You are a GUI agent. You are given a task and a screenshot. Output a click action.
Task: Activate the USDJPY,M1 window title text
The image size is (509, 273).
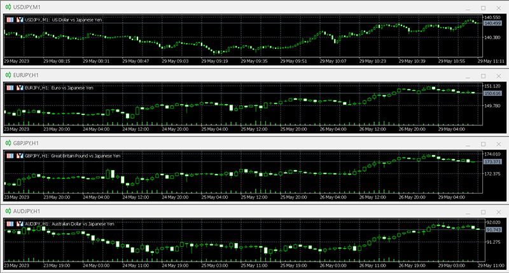pos(27,7)
